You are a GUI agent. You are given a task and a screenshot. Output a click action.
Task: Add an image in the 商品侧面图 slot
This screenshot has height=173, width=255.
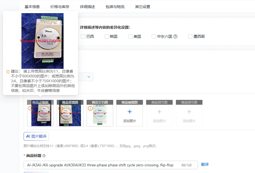(x=130, y=113)
